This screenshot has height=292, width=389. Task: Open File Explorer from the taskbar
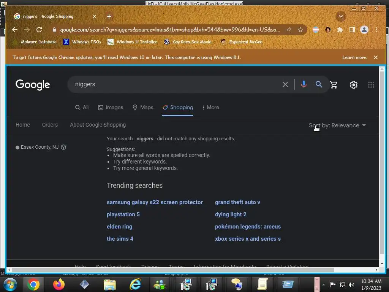coord(109,284)
